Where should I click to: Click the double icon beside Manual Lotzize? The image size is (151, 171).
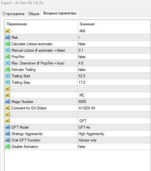click(x=8, y=50)
